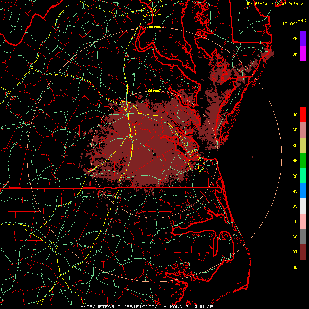Viewport: 309px width, 309px height.
Task: Click the WS legend label
Action: pos(295,191)
